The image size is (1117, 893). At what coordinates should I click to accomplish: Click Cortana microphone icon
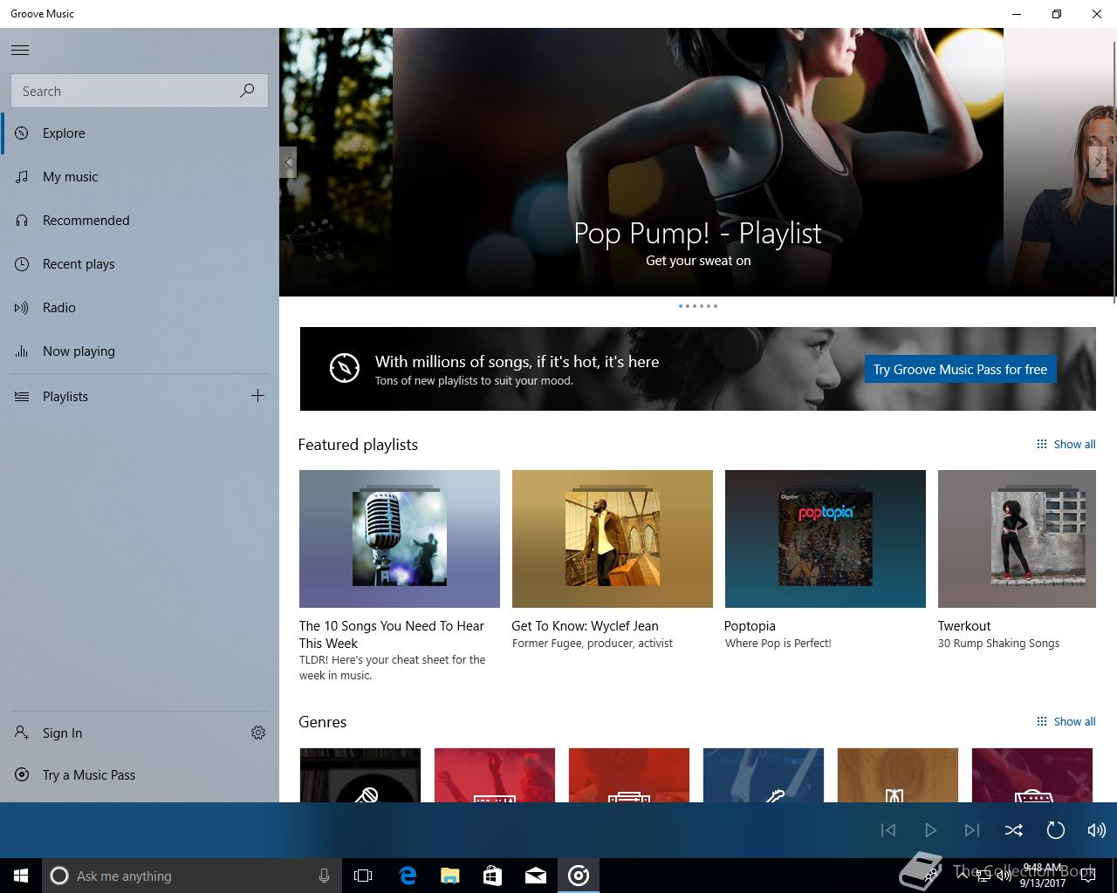(x=324, y=876)
